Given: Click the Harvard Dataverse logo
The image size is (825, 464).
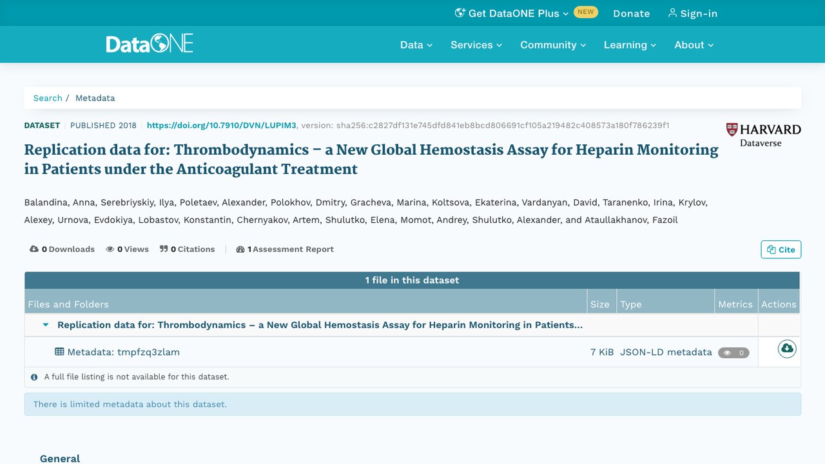Looking at the screenshot, I should pyautogui.click(x=763, y=135).
